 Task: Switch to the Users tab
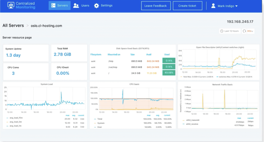tap(85, 5)
